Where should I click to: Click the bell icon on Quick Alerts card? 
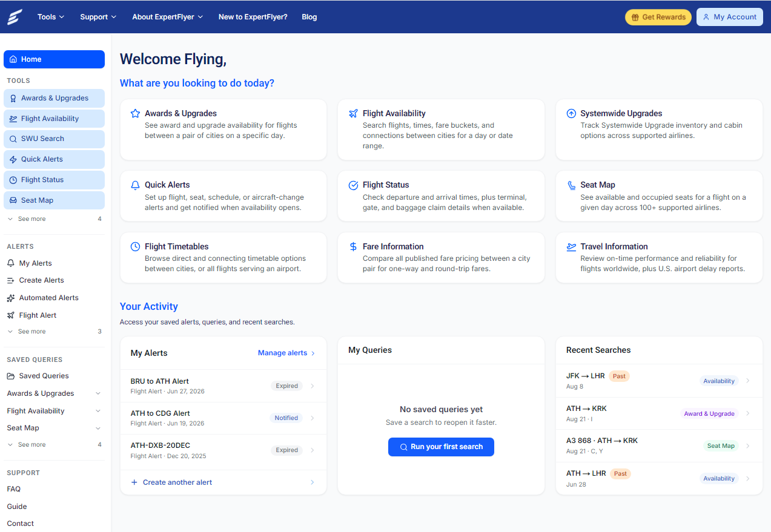(x=135, y=185)
